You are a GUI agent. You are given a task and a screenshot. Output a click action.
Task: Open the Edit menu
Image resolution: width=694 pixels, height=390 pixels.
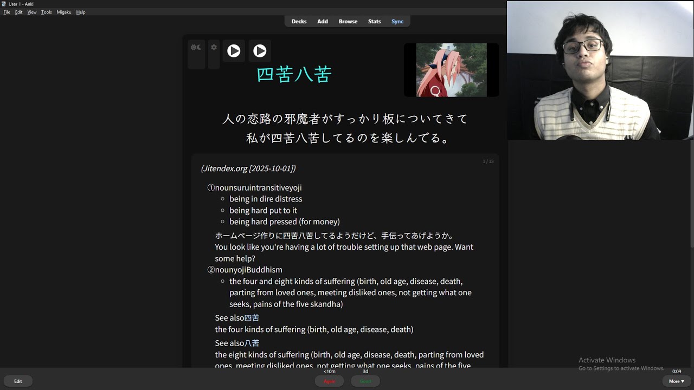click(19, 12)
